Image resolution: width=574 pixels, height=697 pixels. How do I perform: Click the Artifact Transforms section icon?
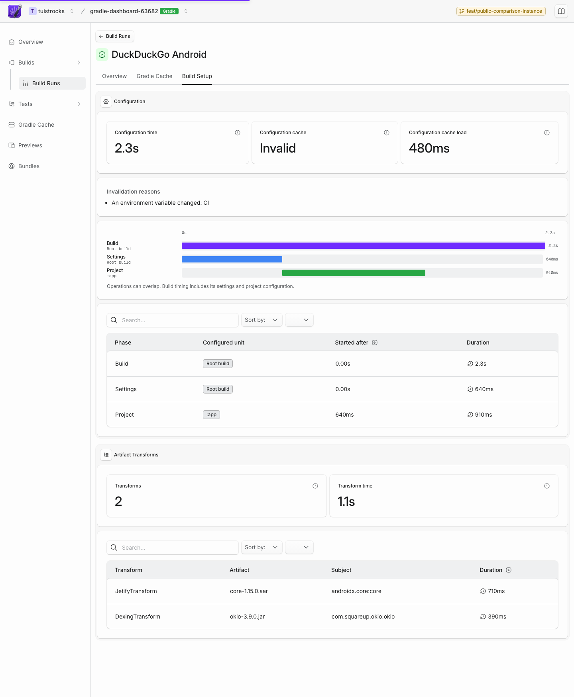pyautogui.click(x=106, y=455)
